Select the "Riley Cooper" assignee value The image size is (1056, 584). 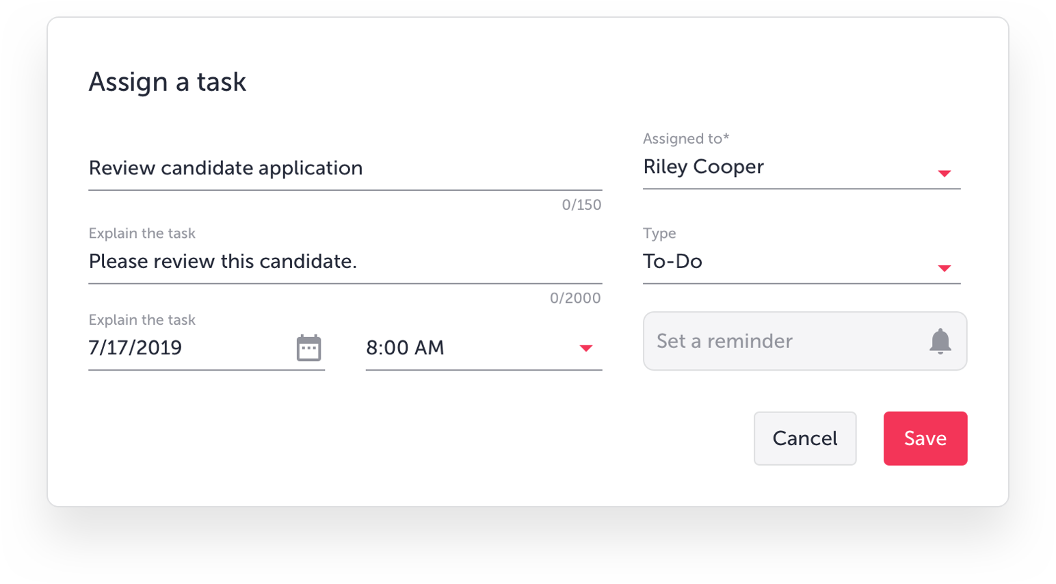coord(703,167)
